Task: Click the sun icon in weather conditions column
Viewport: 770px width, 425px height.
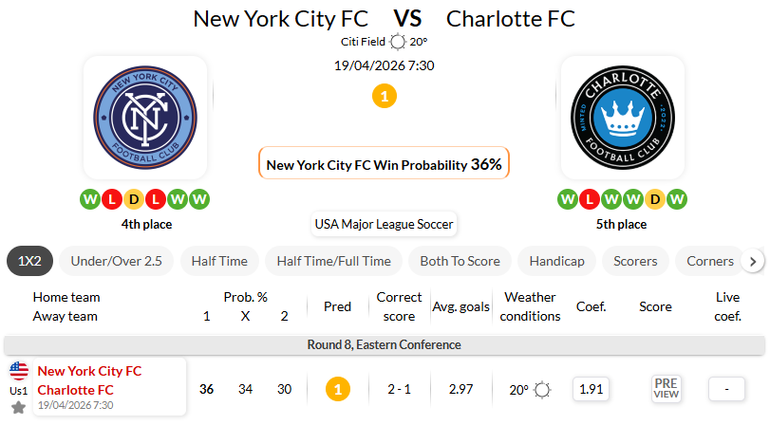Action: point(542,389)
